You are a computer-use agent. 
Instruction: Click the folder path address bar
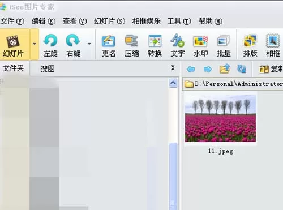(233, 84)
